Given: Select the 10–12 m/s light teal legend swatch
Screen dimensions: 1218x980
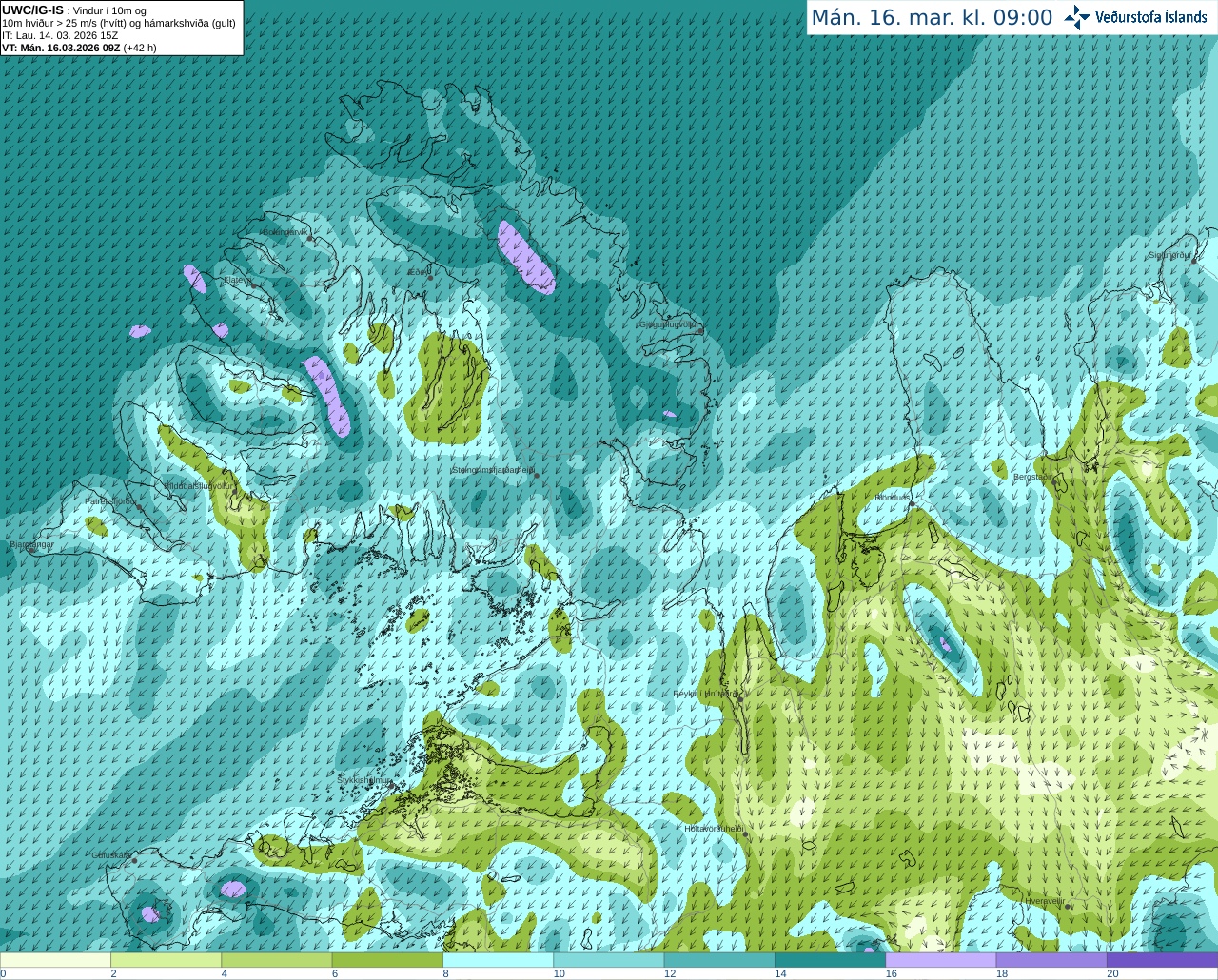Looking at the screenshot, I should click(x=608, y=960).
